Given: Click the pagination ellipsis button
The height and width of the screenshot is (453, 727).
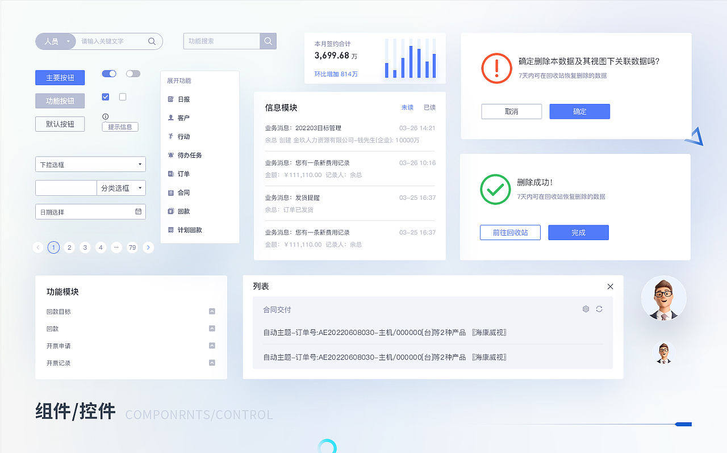Looking at the screenshot, I should pos(116,248).
